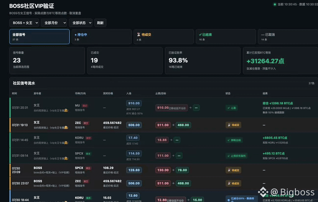Click the green live status dot near clock
The width and height of the screenshot is (318, 202).
tap(275, 4)
